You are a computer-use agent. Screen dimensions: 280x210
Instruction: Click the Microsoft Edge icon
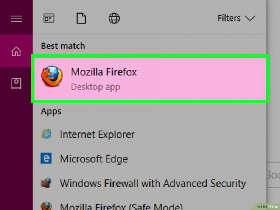[x=47, y=159]
